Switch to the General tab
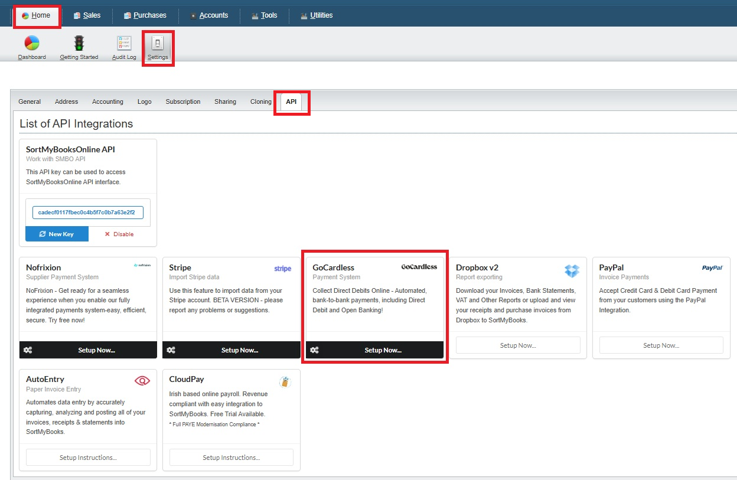This screenshot has height=480, width=737. (30, 102)
